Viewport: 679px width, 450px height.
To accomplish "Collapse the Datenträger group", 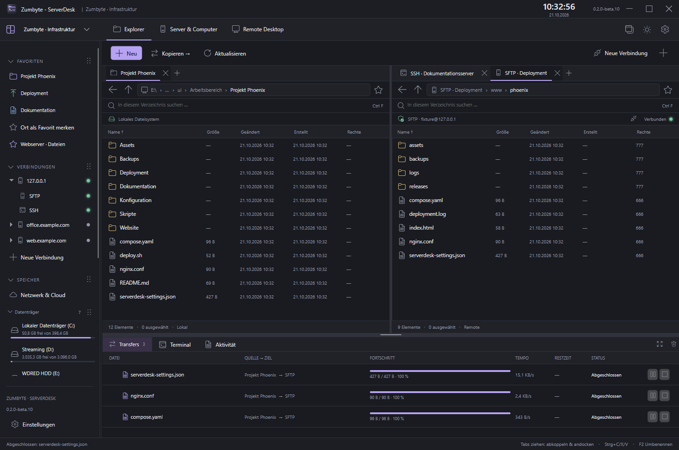I will 10,312.
